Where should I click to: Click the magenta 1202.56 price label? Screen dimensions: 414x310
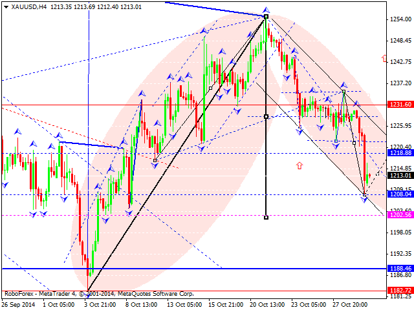point(400,215)
